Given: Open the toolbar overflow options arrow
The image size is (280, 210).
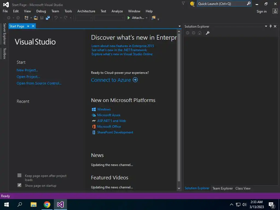Looking at the screenshot, I should click(158, 19).
